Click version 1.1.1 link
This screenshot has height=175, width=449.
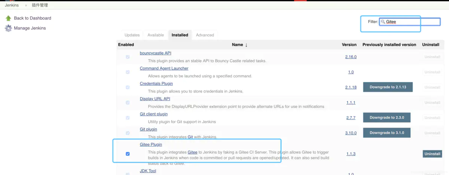pyautogui.click(x=351, y=103)
